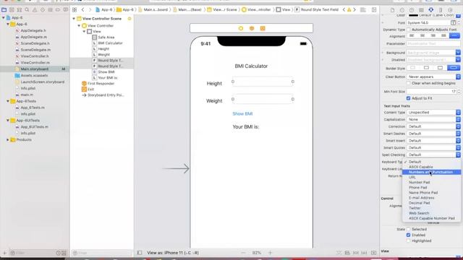Go back with the editor back arrow
The image size is (463, 260).
[83, 9]
